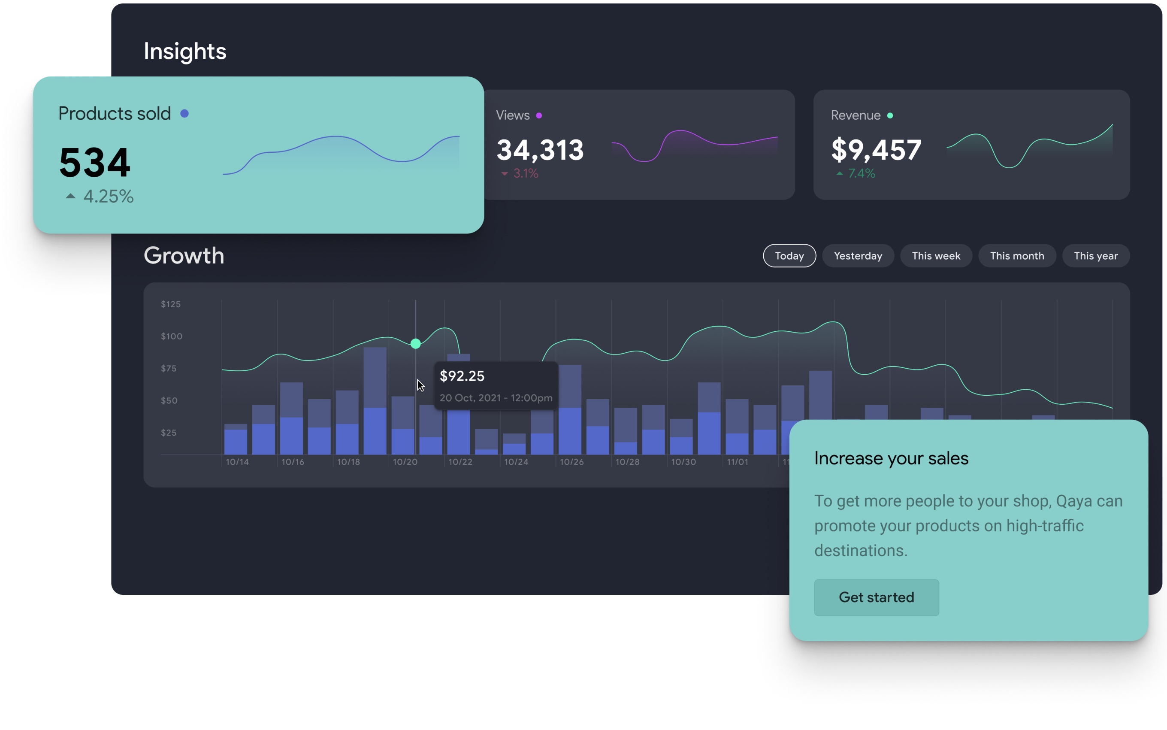The image size is (1167, 730).
Task: Click the purple dot next to Products sold
Action: tap(184, 113)
